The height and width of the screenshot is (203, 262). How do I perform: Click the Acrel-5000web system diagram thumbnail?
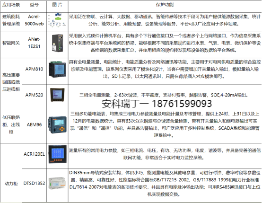click(57, 20)
